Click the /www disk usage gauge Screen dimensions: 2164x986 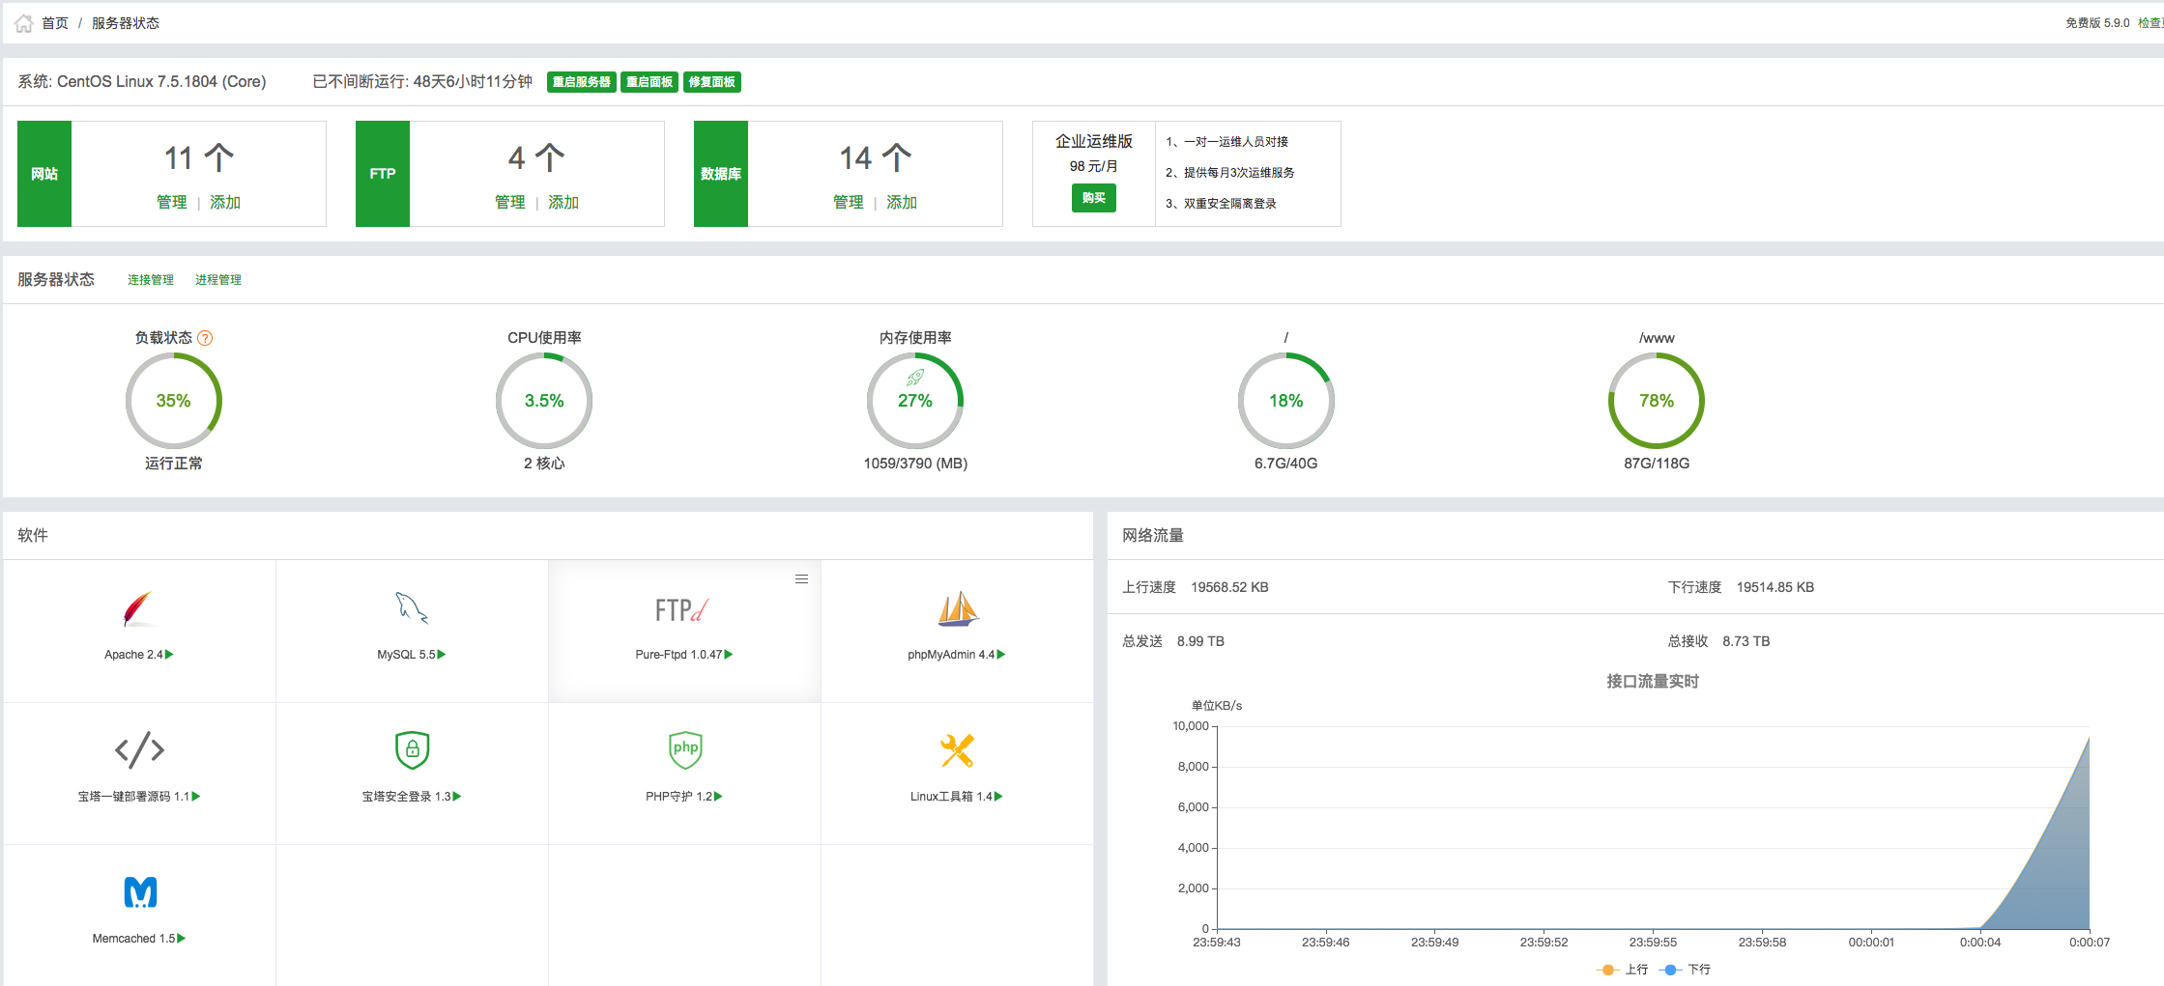[1656, 401]
